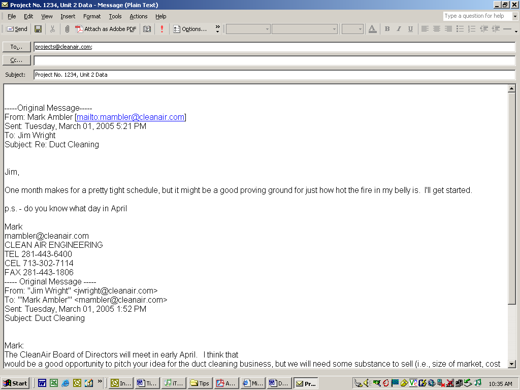Open the Help menu

pos(161,16)
